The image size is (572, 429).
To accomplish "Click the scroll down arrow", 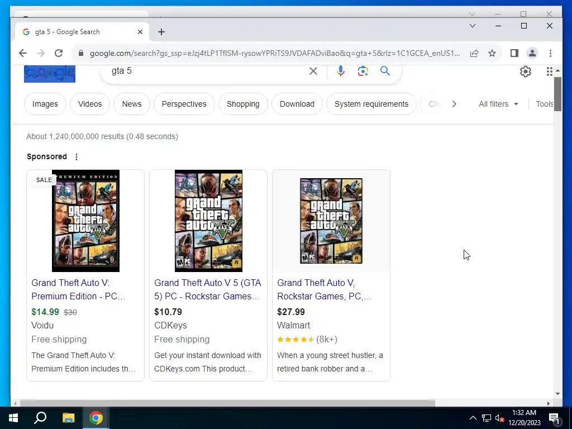I will 557,394.
